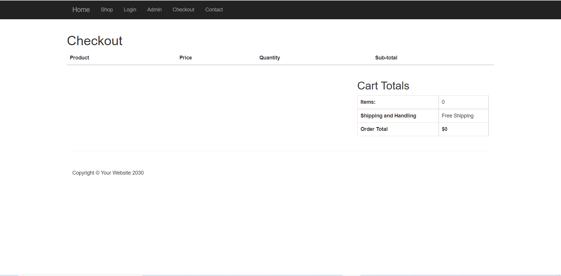Click the $0 order total value
Screen dimensions: 561x276
pyautogui.click(x=444, y=129)
